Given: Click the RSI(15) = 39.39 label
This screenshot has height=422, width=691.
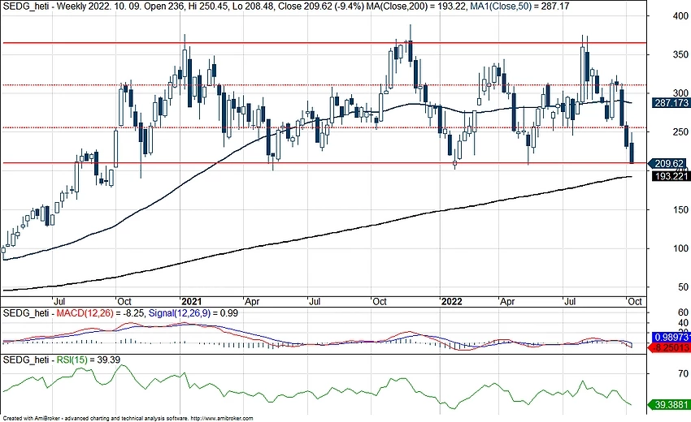Looking at the screenshot, I should [89, 360].
